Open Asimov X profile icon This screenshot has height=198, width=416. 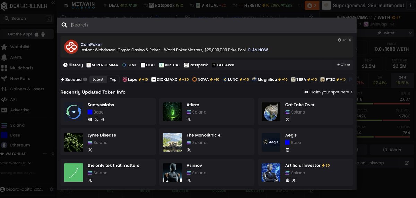coord(189,180)
